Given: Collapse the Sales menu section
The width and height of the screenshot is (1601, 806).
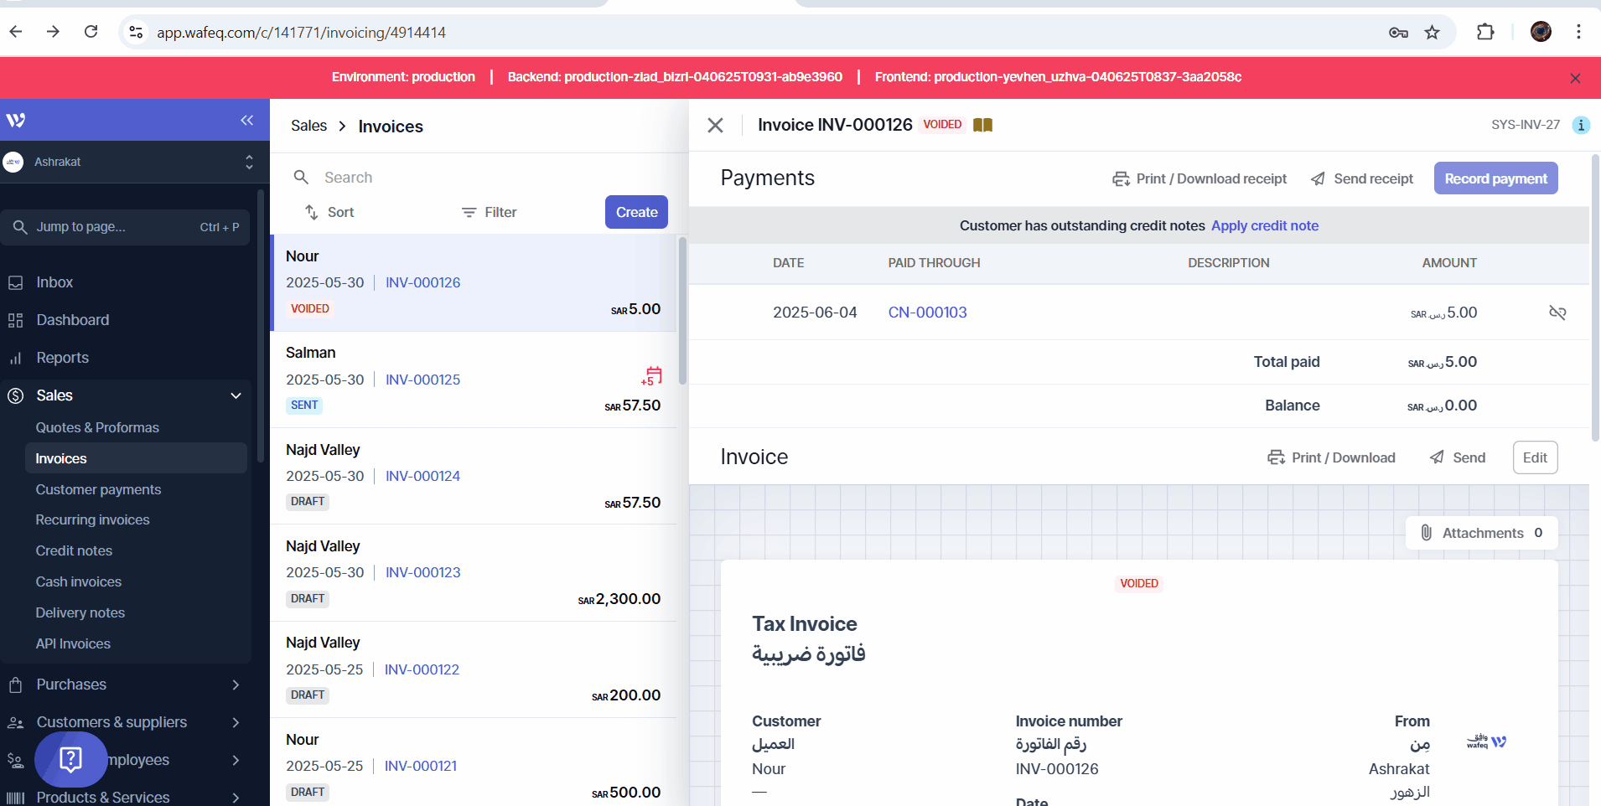Looking at the screenshot, I should tap(236, 395).
